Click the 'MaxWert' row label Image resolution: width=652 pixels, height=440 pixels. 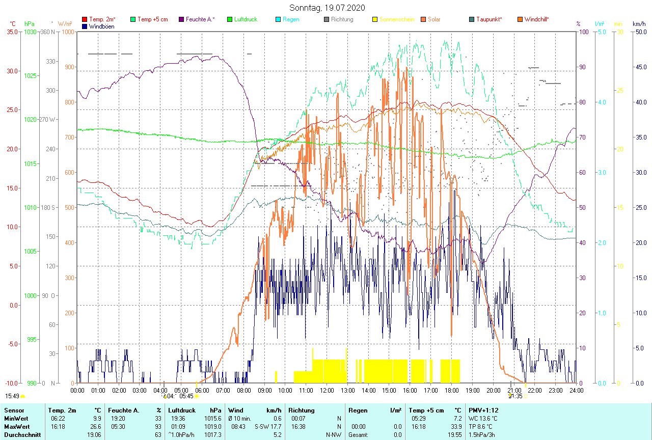tap(16, 426)
